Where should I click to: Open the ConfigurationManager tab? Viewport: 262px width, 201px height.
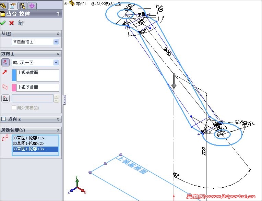[22, 6]
